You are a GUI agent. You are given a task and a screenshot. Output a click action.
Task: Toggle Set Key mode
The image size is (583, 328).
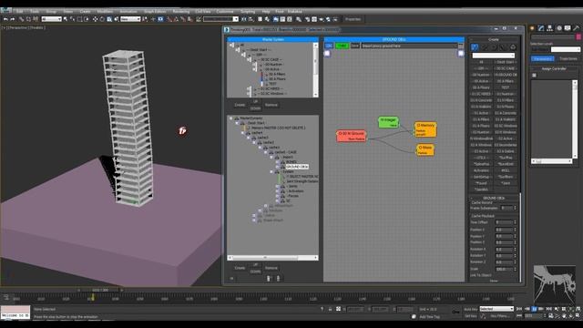470,316
